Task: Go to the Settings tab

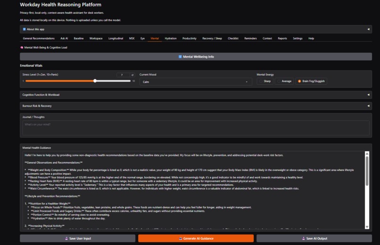Action: coord(297,38)
